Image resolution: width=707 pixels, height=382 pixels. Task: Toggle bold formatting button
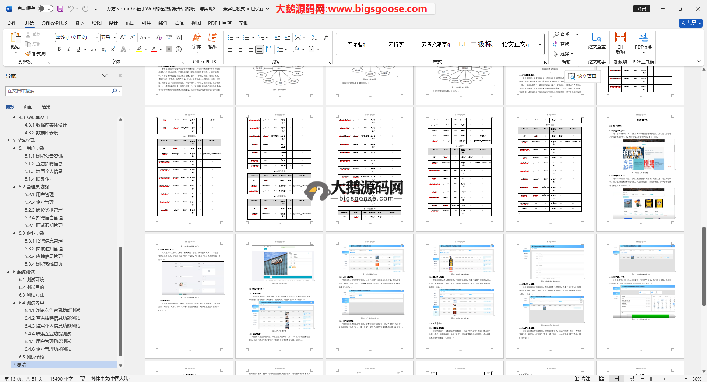[59, 49]
